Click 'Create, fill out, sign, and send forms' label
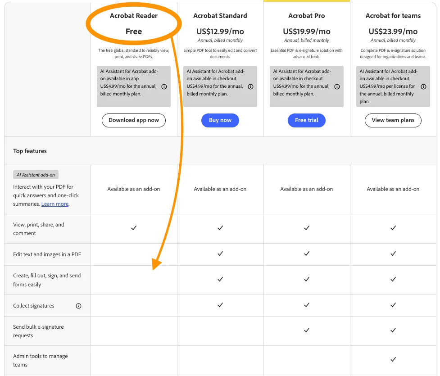The width and height of the screenshot is (440, 376). pos(47,280)
